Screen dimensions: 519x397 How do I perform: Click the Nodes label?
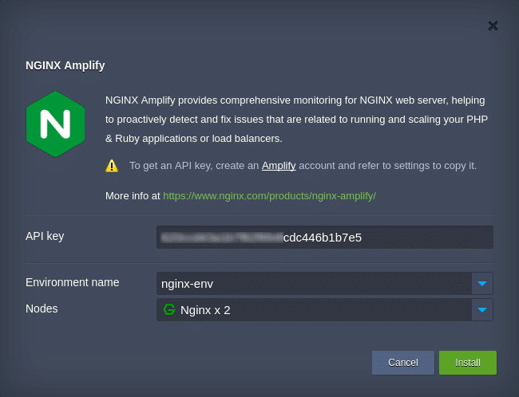42,309
